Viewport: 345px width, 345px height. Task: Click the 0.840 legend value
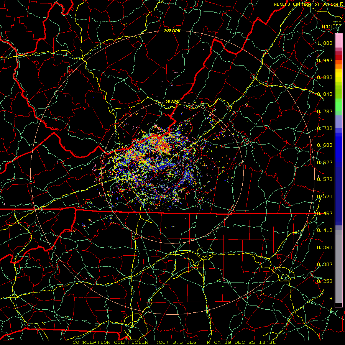click(x=325, y=94)
